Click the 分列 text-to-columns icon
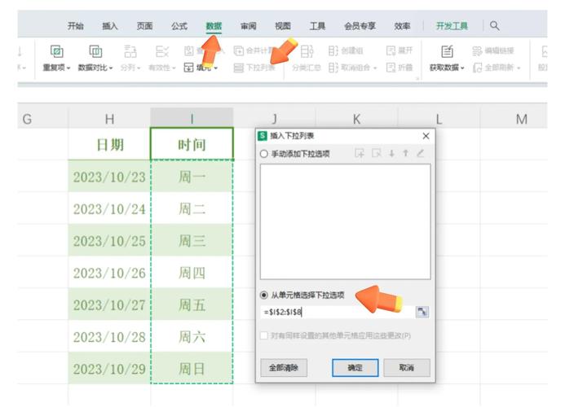Screen dimensions: 565x407 click(x=130, y=52)
